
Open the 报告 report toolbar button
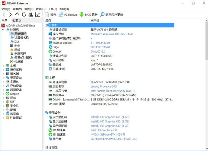coord(50,15)
